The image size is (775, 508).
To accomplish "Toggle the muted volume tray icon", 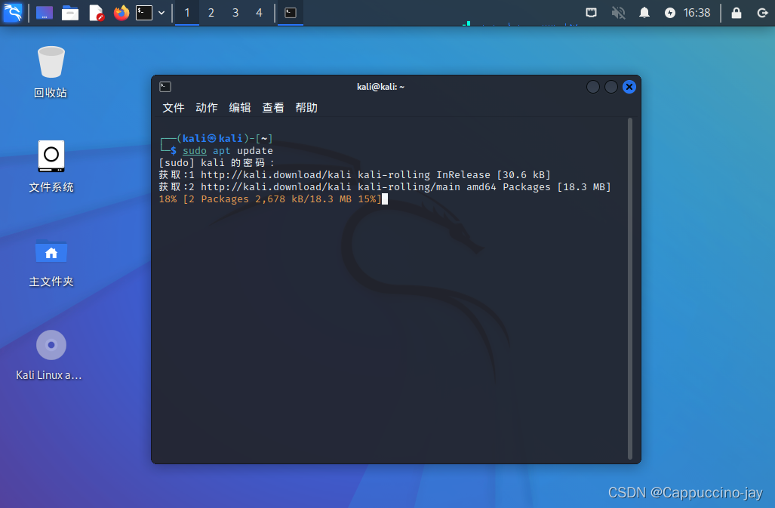I will pyautogui.click(x=618, y=12).
